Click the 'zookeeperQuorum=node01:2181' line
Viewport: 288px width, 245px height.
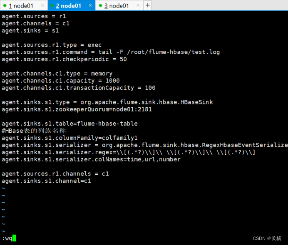(x=77, y=109)
